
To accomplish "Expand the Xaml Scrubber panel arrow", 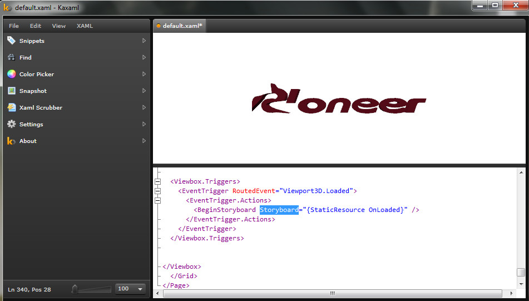I will click(x=144, y=107).
